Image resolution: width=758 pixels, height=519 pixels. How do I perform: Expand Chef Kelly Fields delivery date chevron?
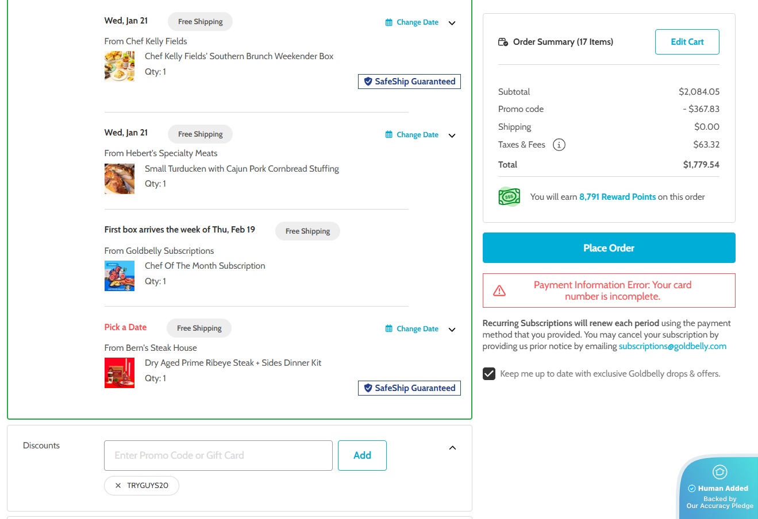click(452, 23)
